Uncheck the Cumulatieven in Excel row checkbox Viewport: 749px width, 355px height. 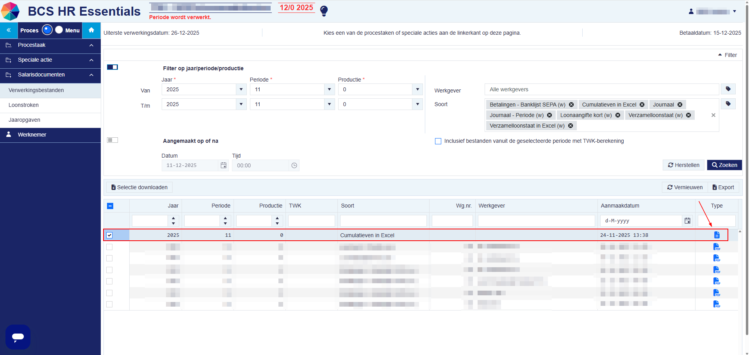109,235
